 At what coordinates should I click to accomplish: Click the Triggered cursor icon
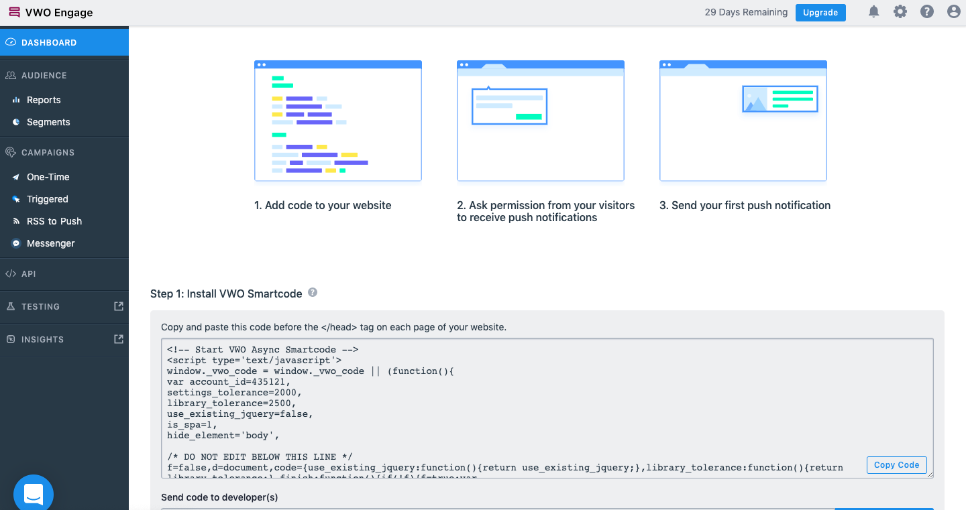point(16,199)
